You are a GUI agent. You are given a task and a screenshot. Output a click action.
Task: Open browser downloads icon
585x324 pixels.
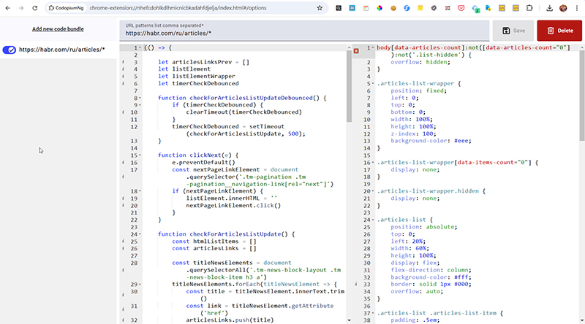(549, 8)
